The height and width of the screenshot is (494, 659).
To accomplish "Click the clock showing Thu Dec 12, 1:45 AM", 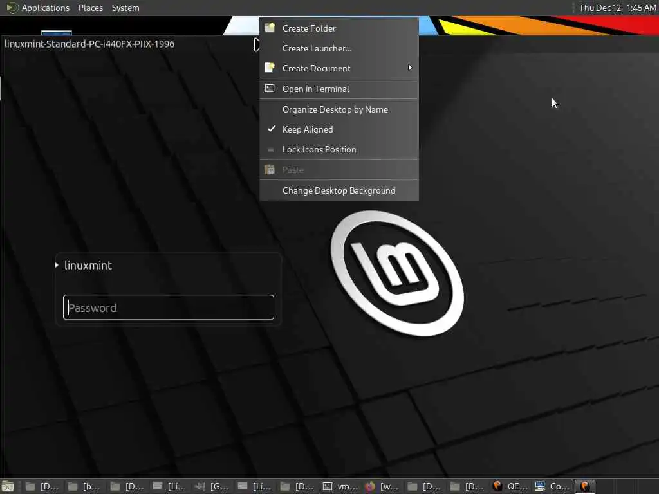I will [617, 8].
